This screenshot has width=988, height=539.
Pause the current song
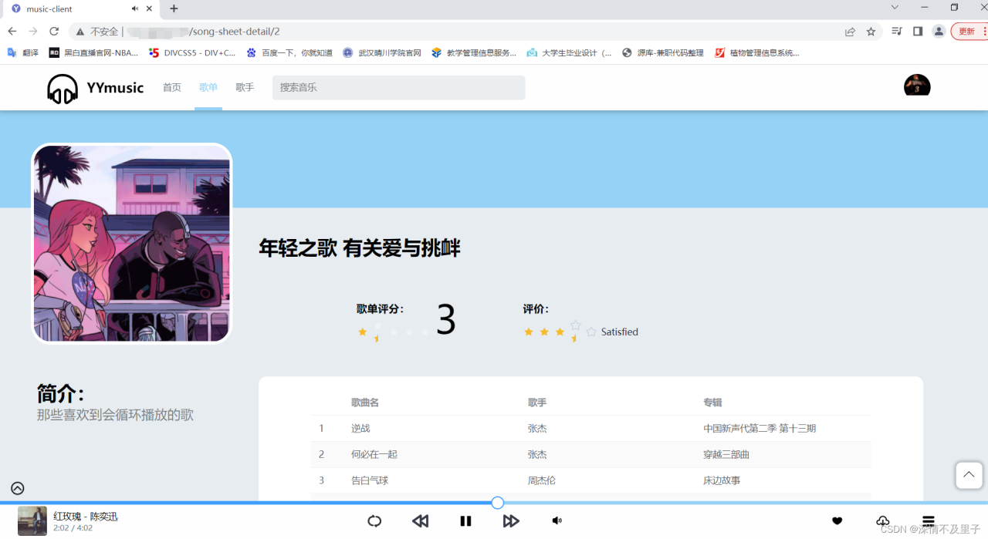[x=465, y=521]
